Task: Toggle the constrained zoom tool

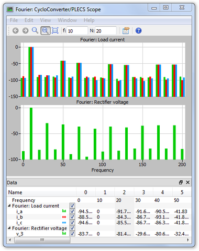Action: click(46, 31)
